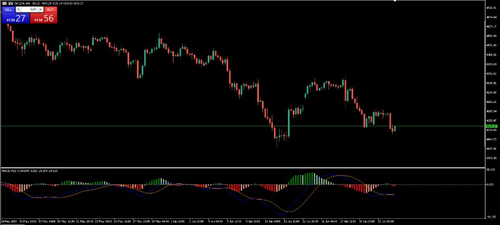500x225 pixels.
Task: Click the green current price label on axis
Action: point(491,126)
